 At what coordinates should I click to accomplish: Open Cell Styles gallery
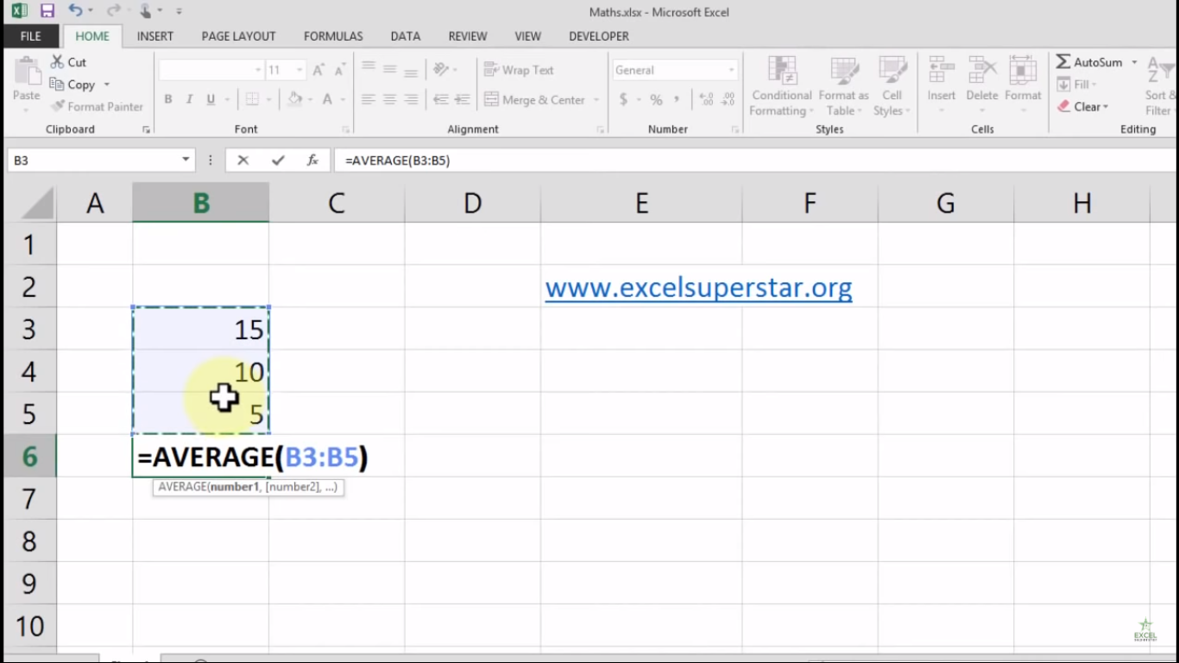(x=892, y=86)
